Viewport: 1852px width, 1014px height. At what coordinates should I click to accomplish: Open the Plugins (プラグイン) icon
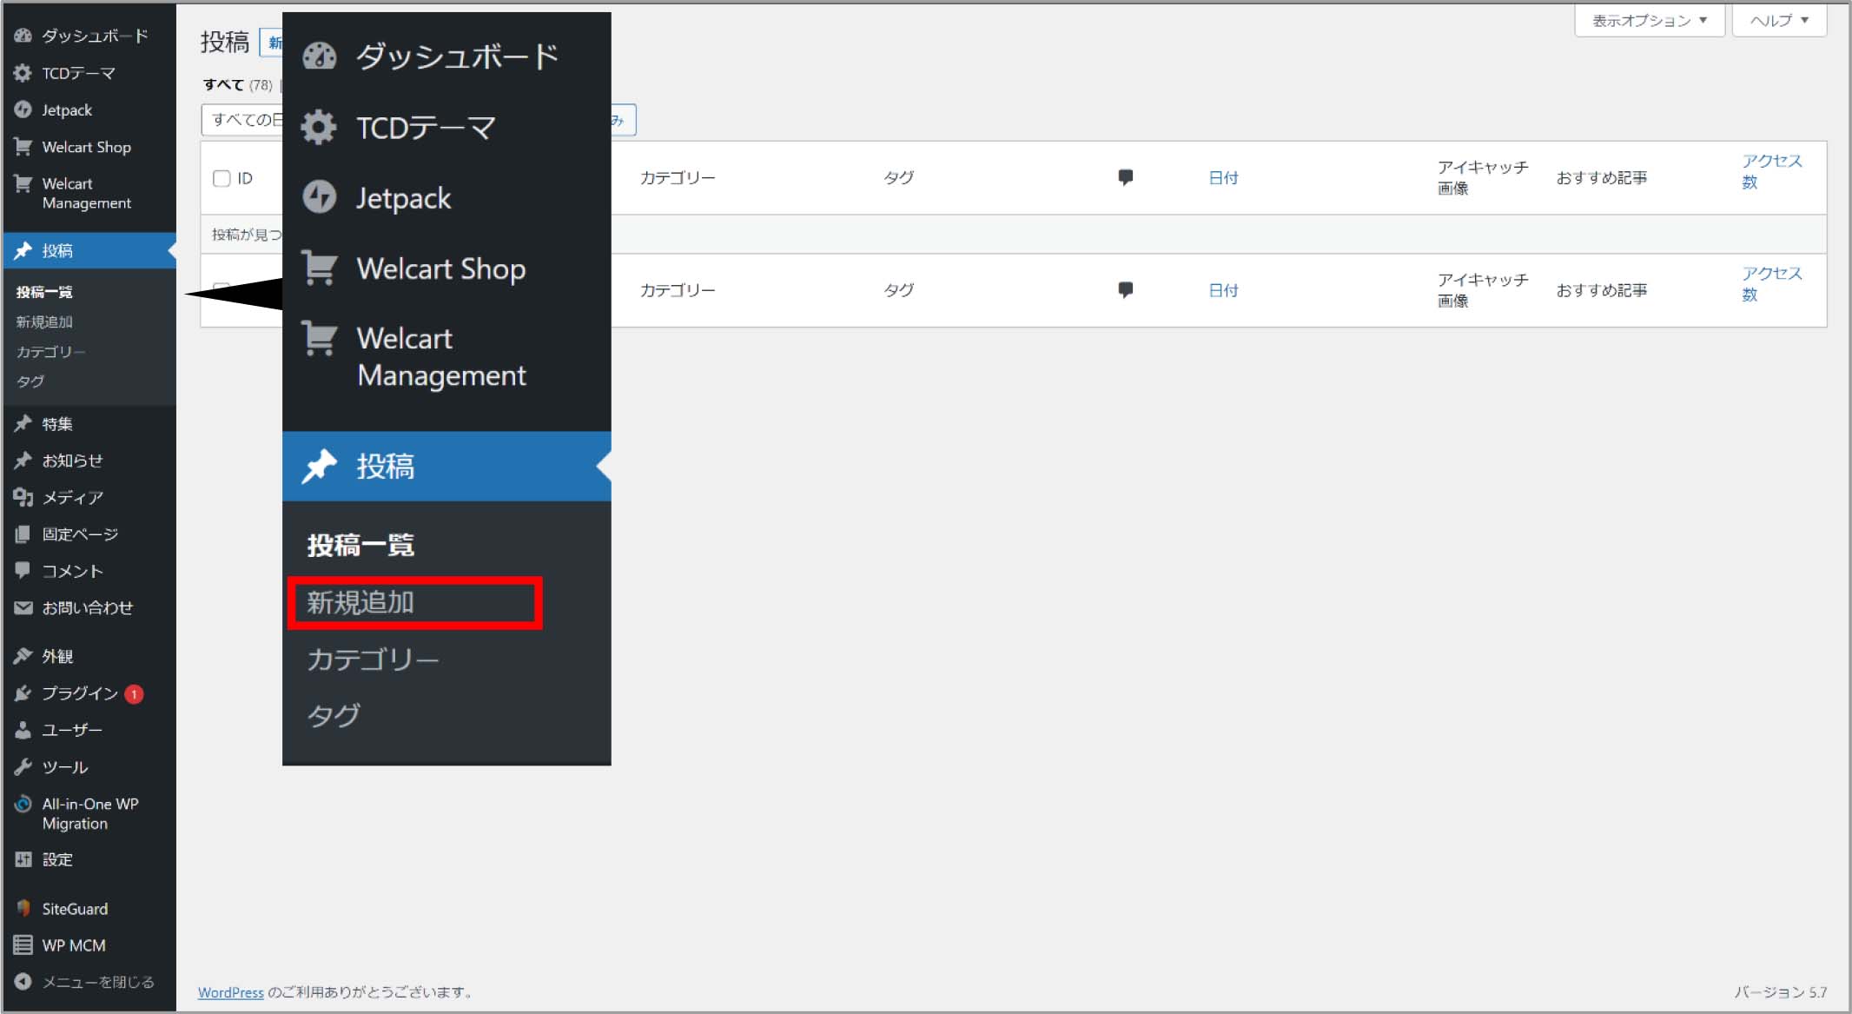(23, 693)
